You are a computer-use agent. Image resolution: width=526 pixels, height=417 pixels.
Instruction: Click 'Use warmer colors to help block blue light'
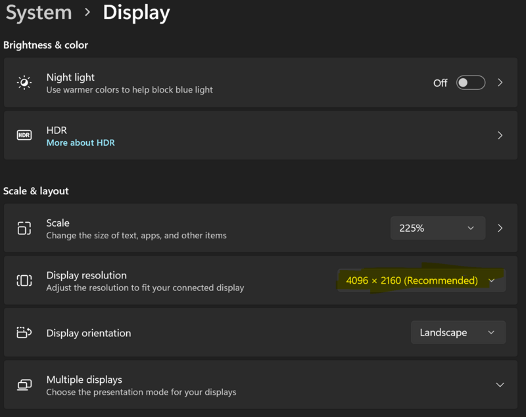pyautogui.click(x=130, y=90)
